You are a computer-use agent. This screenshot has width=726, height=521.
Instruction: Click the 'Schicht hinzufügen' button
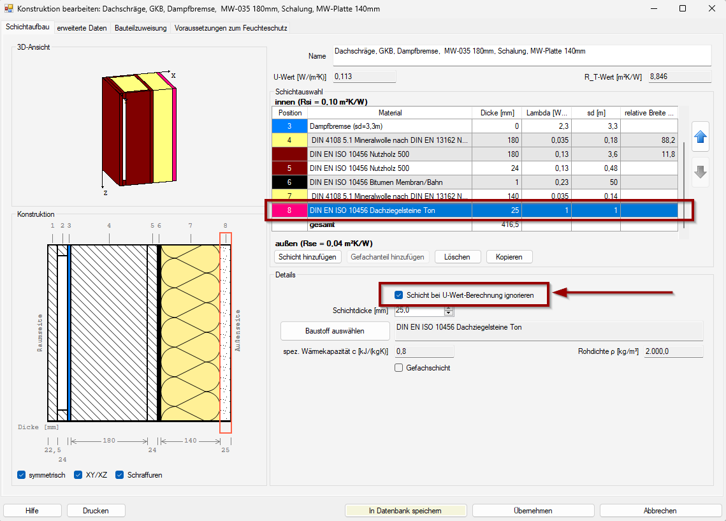tap(308, 257)
